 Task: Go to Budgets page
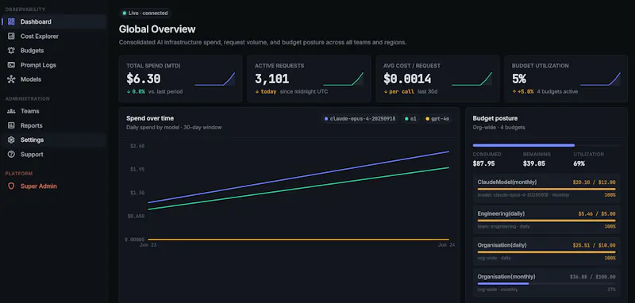click(54, 51)
